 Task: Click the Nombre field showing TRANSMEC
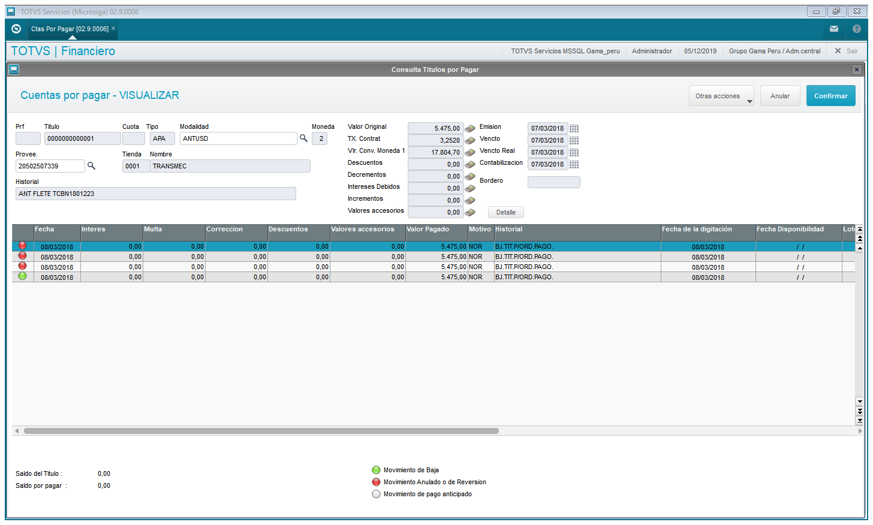point(230,166)
